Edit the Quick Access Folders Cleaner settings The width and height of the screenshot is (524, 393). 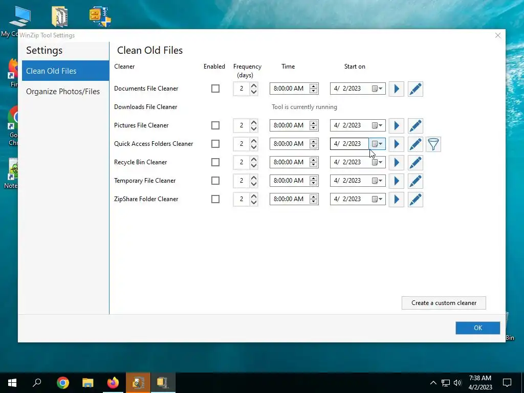tap(416, 144)
